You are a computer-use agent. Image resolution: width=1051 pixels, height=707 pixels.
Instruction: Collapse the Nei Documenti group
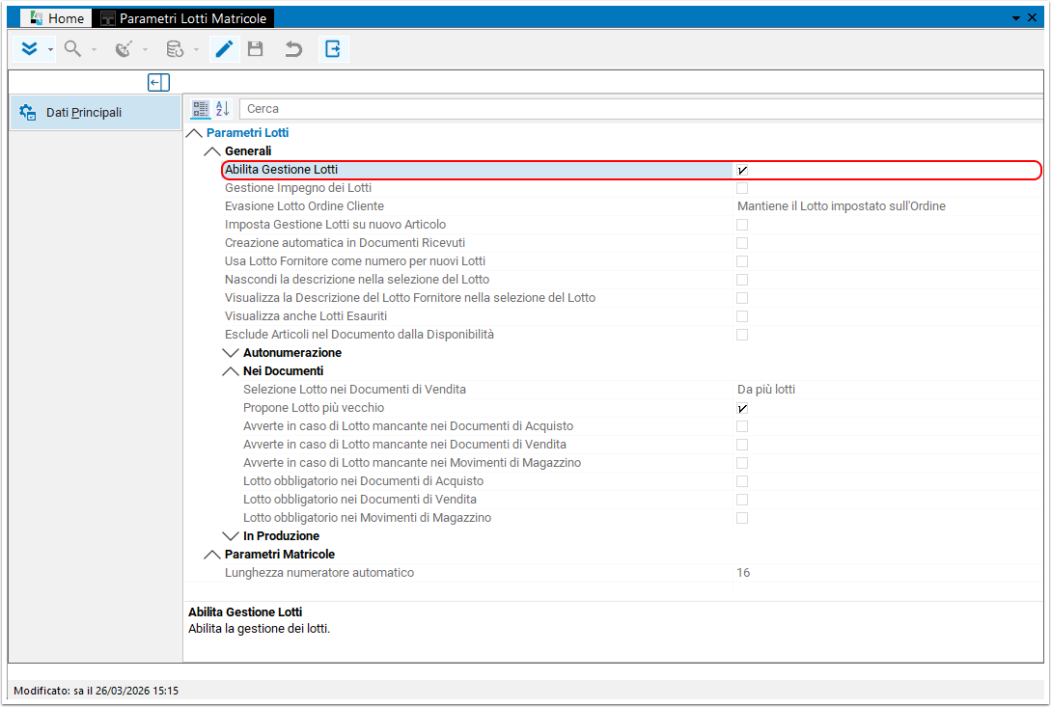(x=231, y=371)
